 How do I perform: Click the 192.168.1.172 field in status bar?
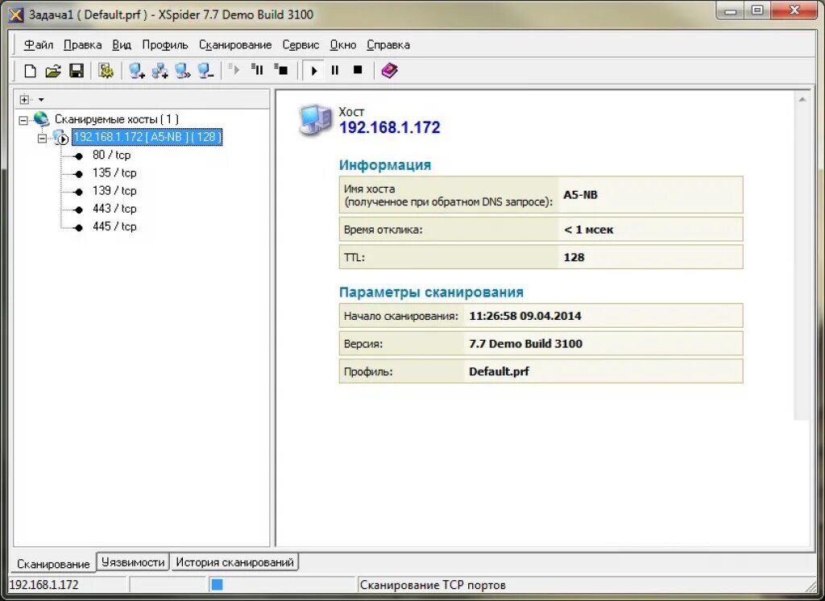[68, 585]
